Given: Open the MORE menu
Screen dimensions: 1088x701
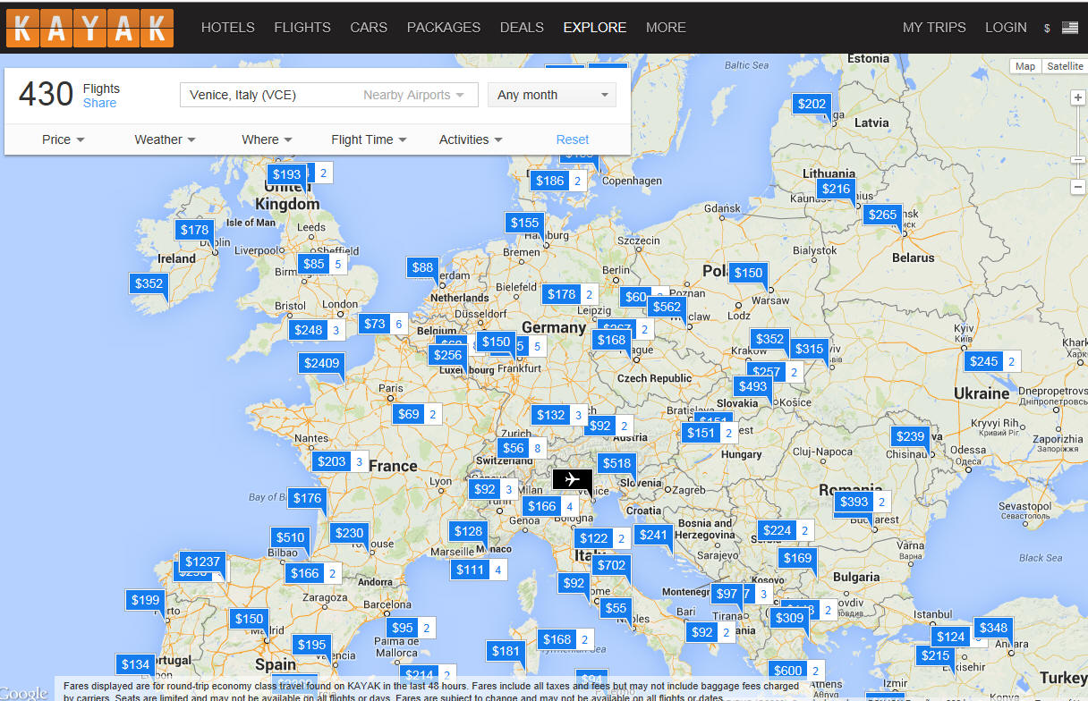Looking at the screenshot, I should (666, 28).
